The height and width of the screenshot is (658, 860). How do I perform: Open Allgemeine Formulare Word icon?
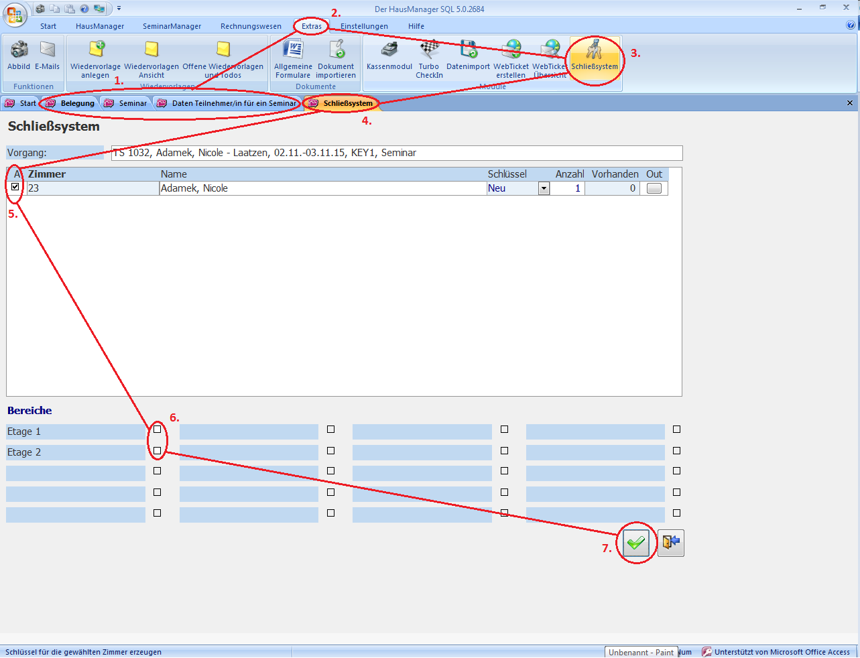point(293,50)
